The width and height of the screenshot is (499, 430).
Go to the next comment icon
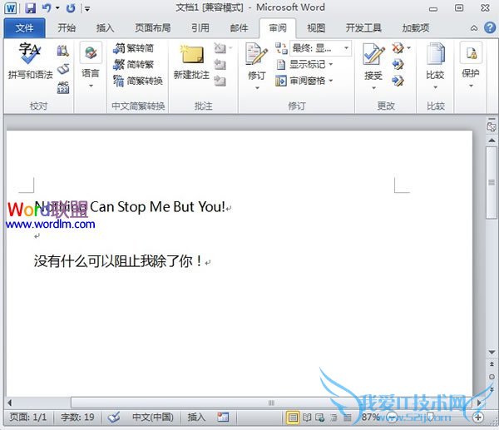click(220, 81)
